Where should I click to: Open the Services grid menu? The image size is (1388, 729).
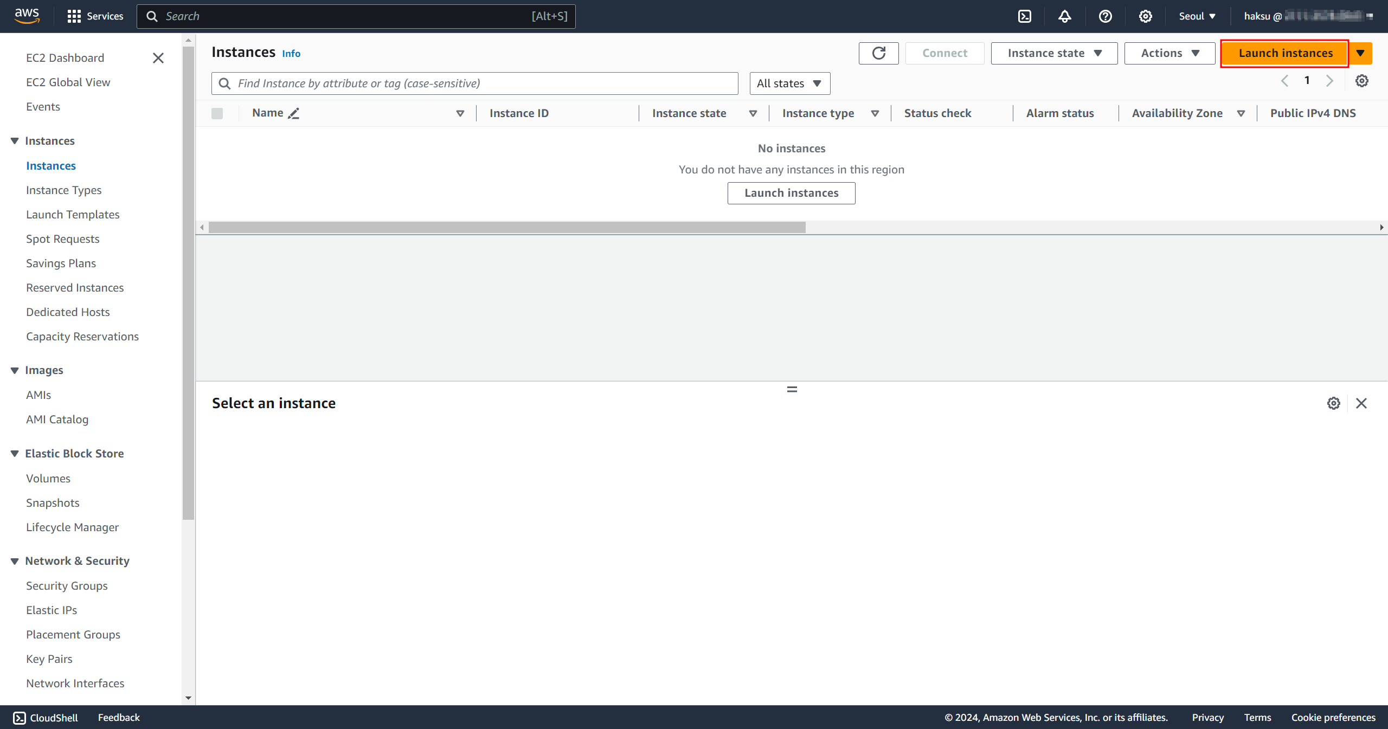coord(95,16)
